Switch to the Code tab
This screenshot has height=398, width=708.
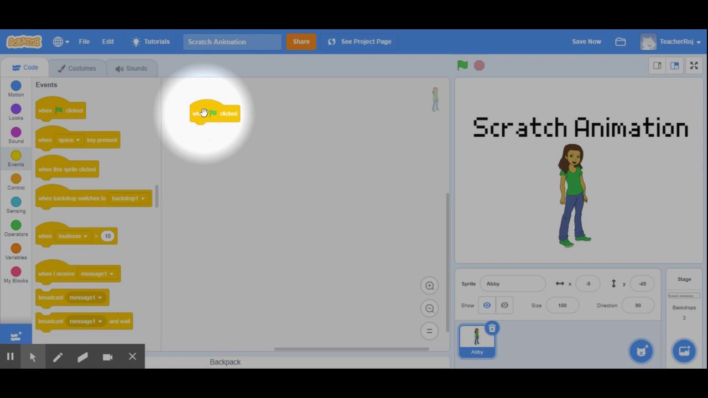point(25,67)
